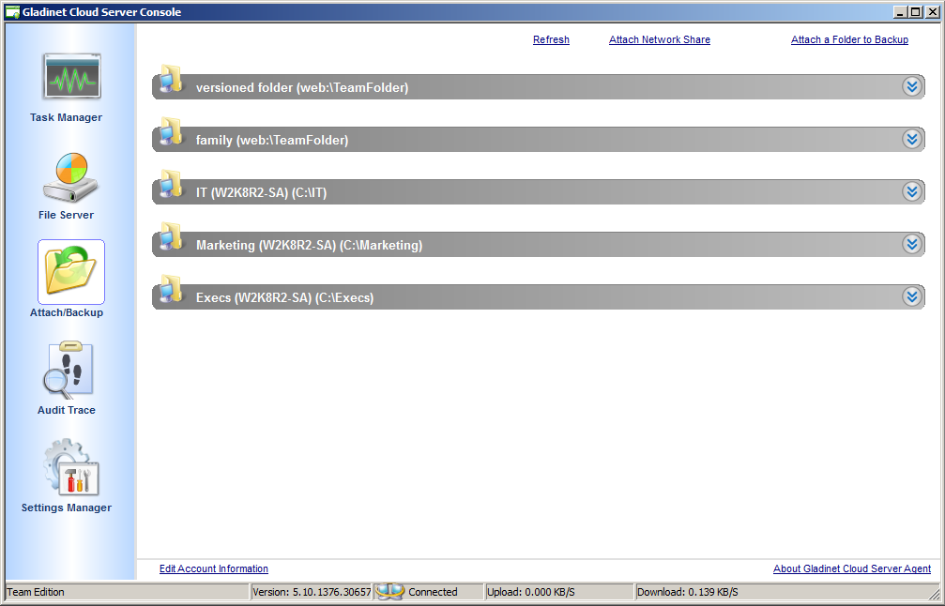Click the Gladinet title bar app icon
This screenshot has height=606, width=945.
[12, 12]
